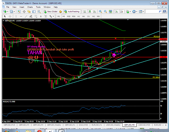Switch to M15 timeframe
Screen dimensions: 169x132
click(69, 17)
